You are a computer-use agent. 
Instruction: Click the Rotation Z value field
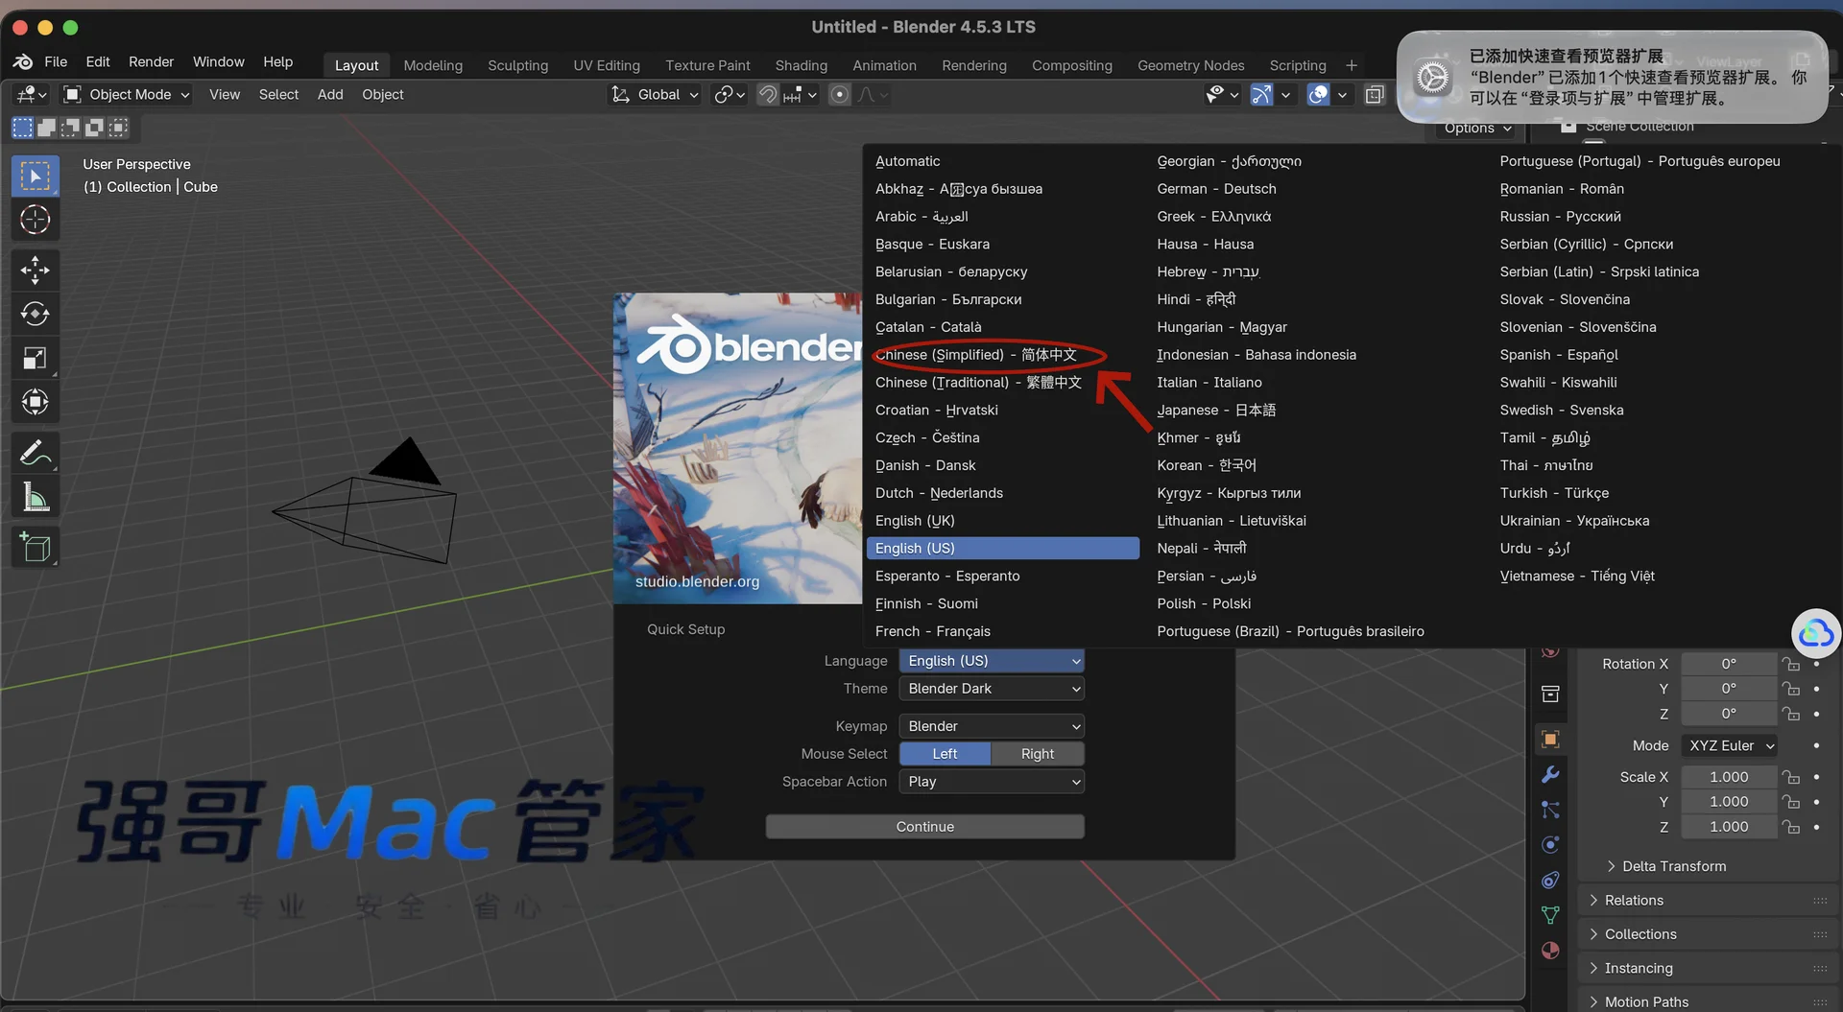1729,714
